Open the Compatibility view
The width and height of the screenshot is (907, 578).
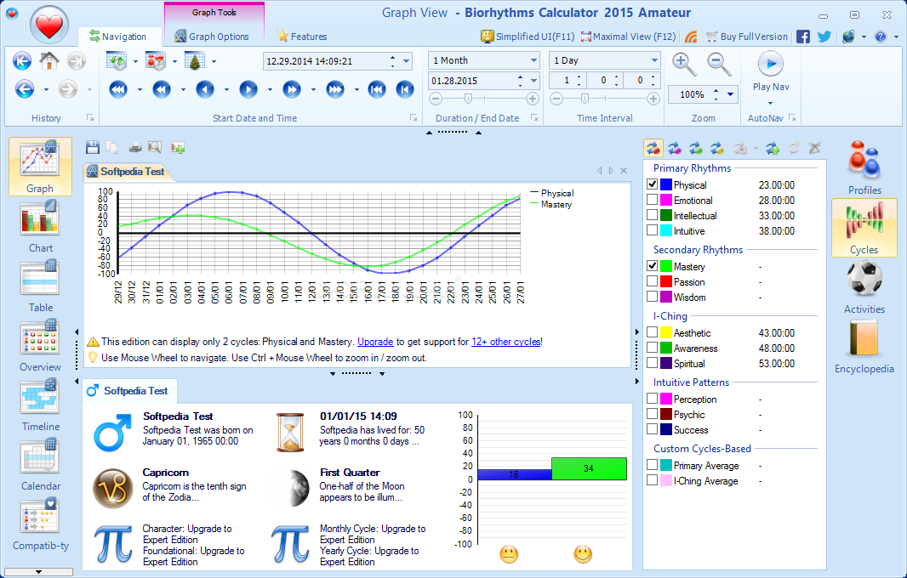(x=40, y=524)
